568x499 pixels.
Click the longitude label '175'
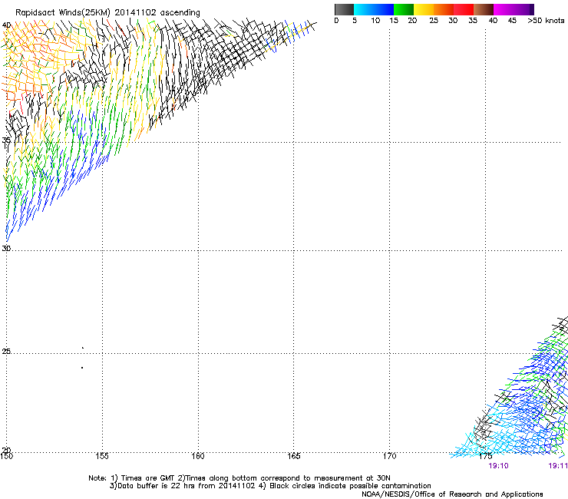point(485,456)
